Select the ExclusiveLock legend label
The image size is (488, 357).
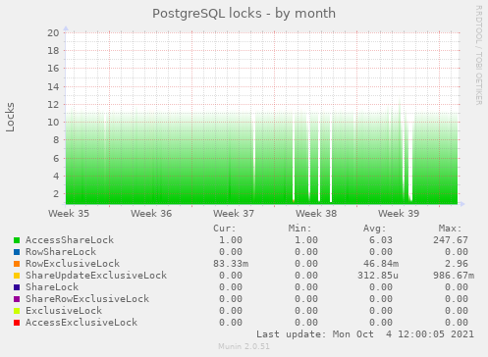tap(64, 311)
